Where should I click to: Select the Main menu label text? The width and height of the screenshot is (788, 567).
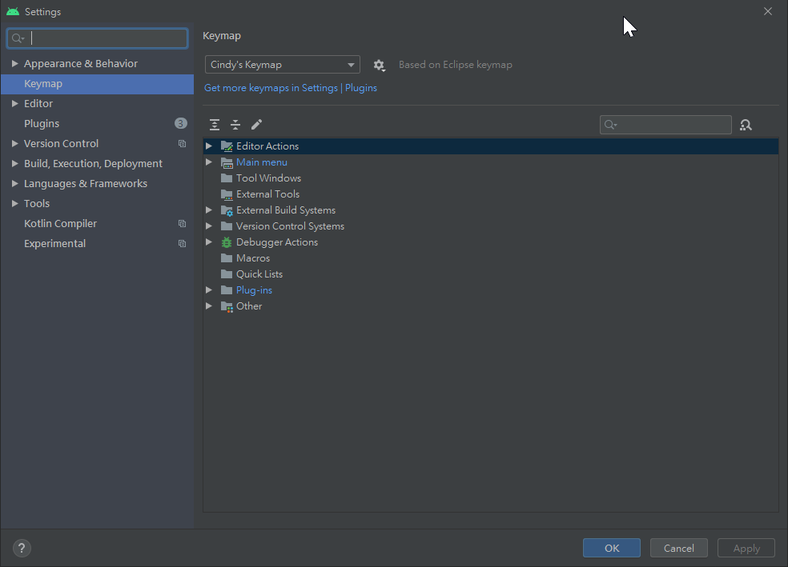click(x=262, y=162)
